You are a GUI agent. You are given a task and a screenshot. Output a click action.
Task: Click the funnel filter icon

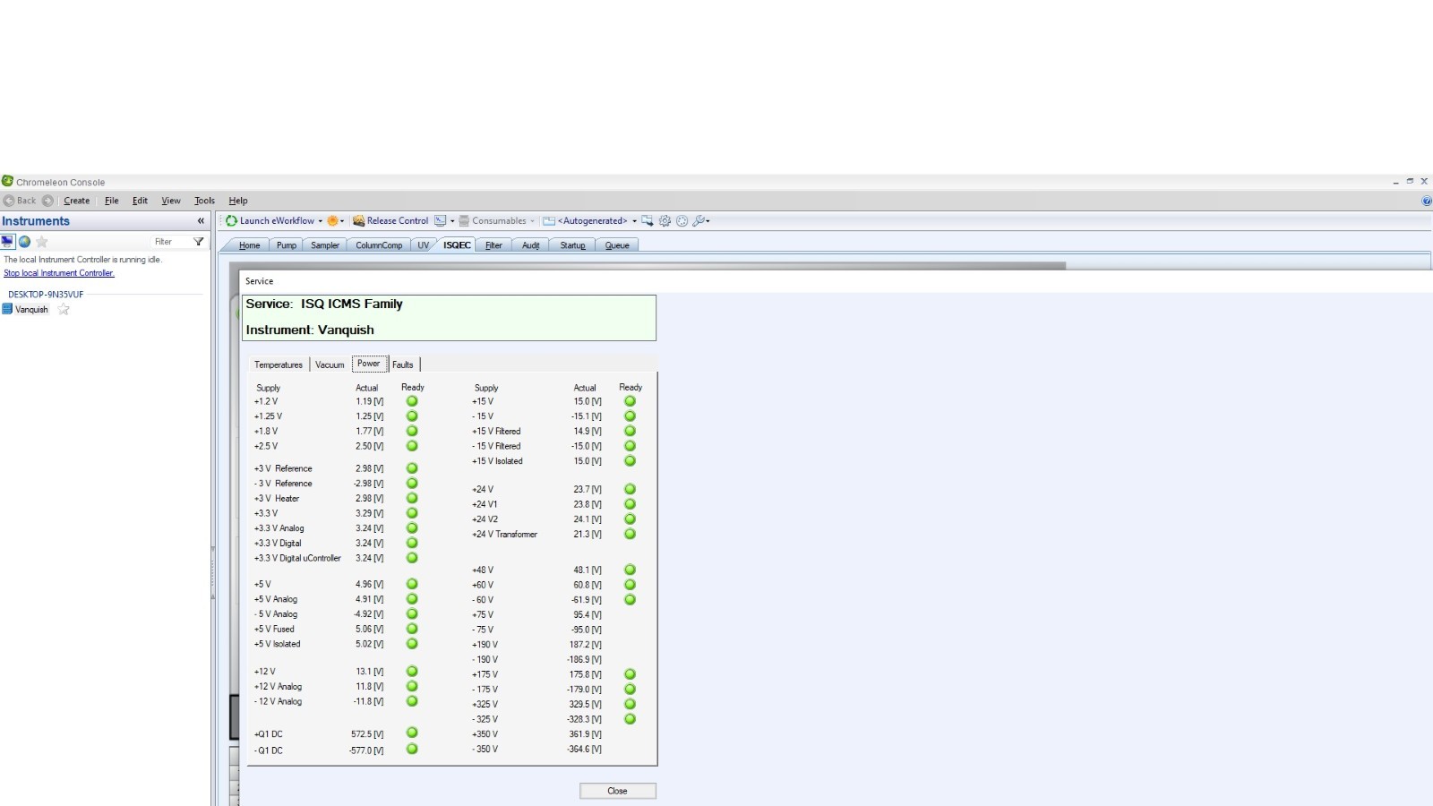point(199,242)
